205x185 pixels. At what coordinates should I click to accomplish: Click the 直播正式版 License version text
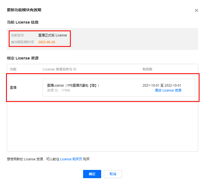52,35
